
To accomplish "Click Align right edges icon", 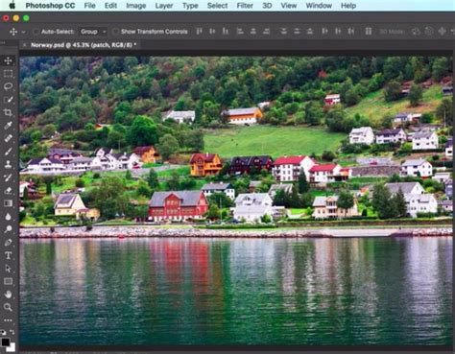I will click(266, 32).
